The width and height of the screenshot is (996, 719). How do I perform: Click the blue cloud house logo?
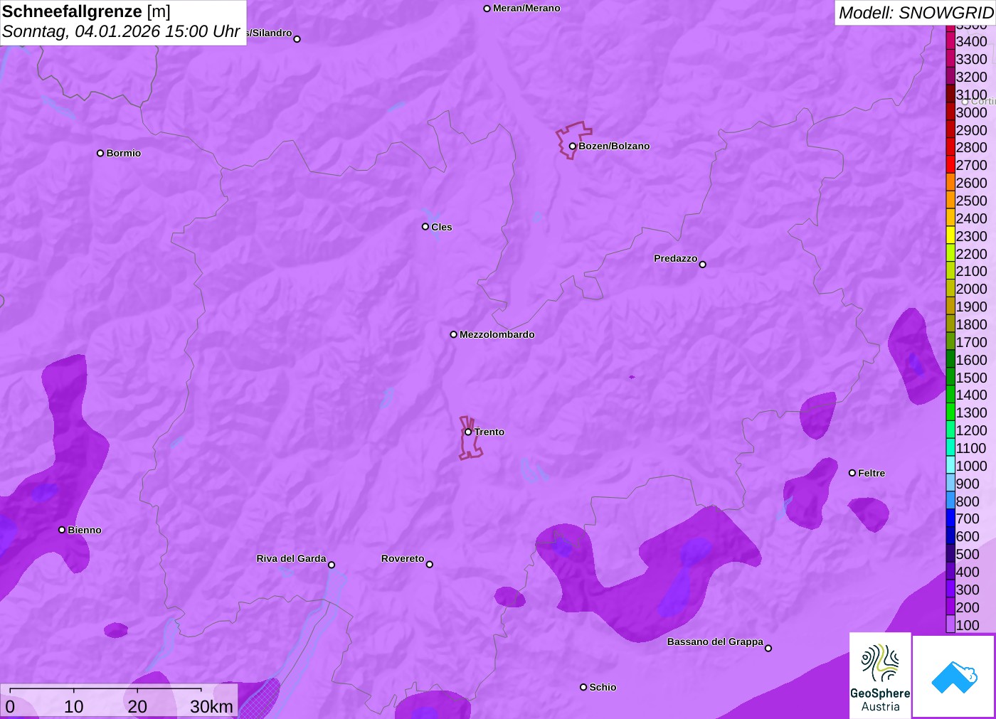pos(954,676)
